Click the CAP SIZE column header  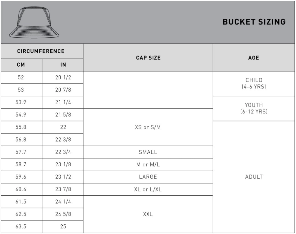click(148, 58)
